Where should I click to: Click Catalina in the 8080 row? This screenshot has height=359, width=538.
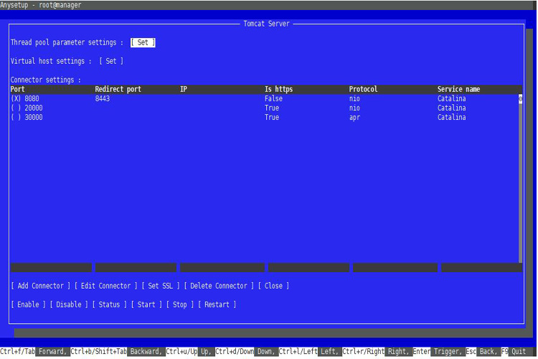[451, 98]
